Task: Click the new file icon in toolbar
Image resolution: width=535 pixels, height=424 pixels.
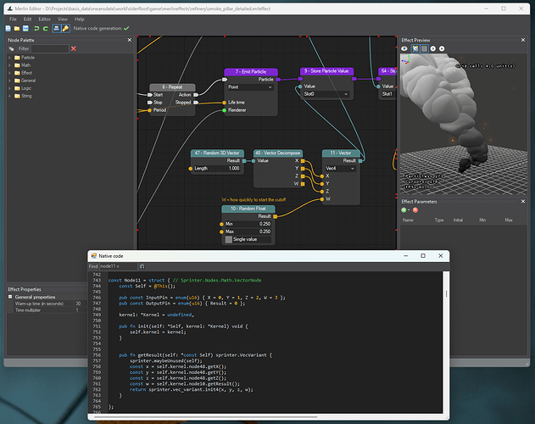Action: pos(7,28)
